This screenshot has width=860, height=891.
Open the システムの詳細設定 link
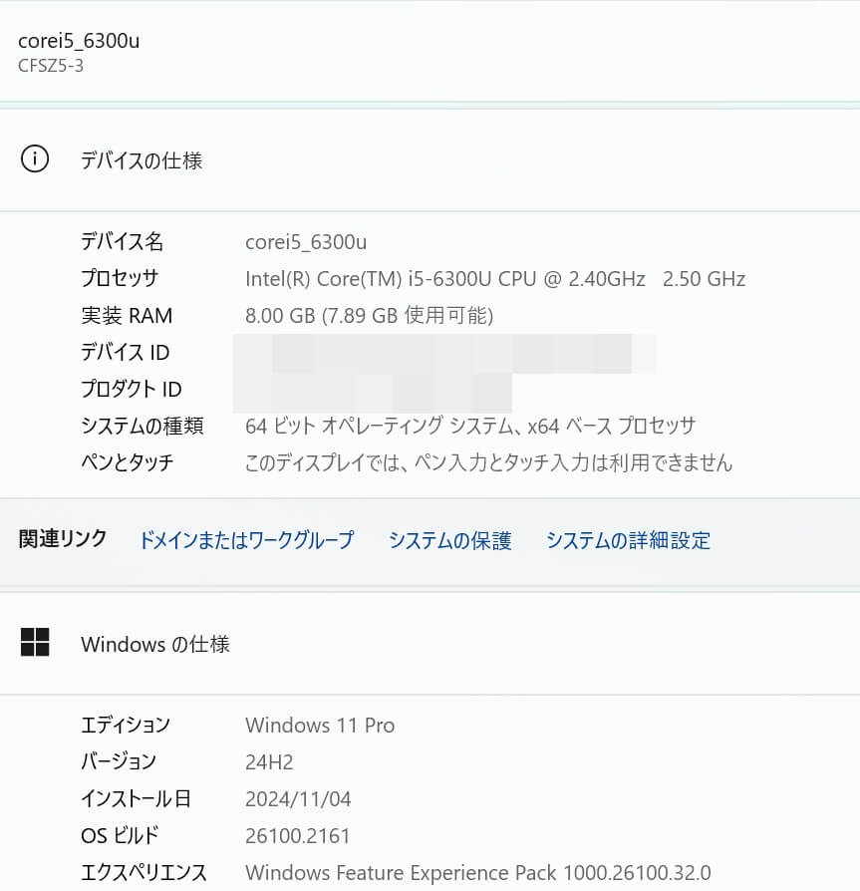628,540
